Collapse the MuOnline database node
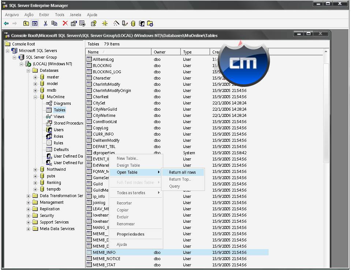This screenshot has height=270, width=351. (x=35, y=97)
